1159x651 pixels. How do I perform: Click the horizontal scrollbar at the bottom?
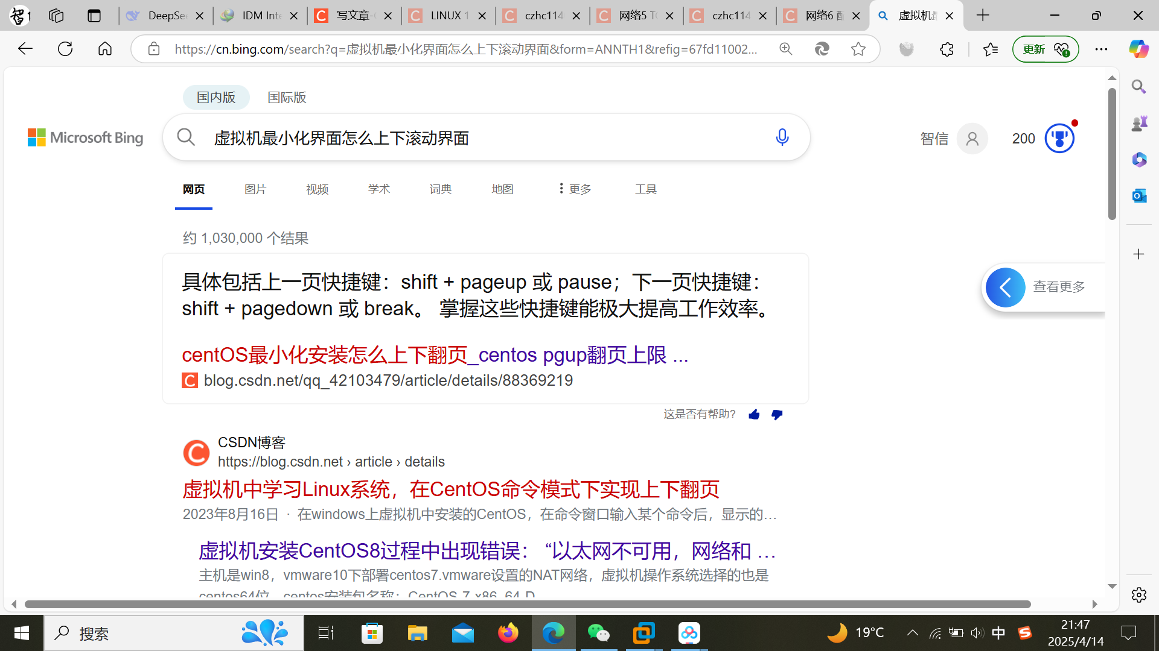pyautogui.click(x=527, y=604)
